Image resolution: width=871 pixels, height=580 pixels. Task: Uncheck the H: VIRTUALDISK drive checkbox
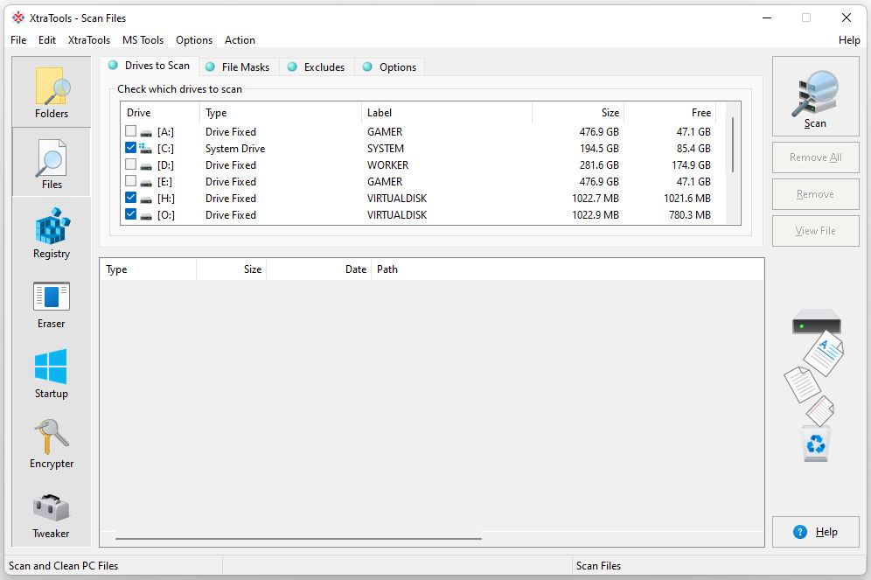(x=130, y=198)
